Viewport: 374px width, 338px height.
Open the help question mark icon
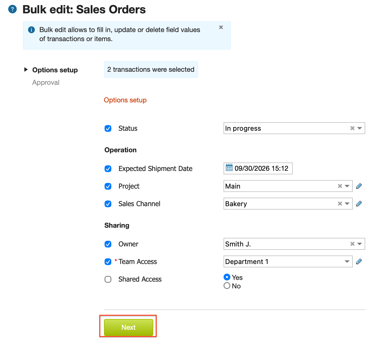coord(12,9)
